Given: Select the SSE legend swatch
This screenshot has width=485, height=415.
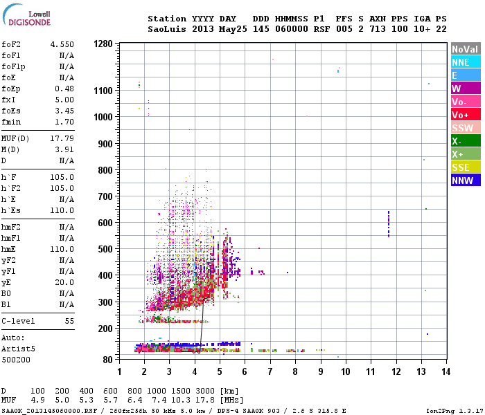Looking at the screenshot, I should pos(466,167).
